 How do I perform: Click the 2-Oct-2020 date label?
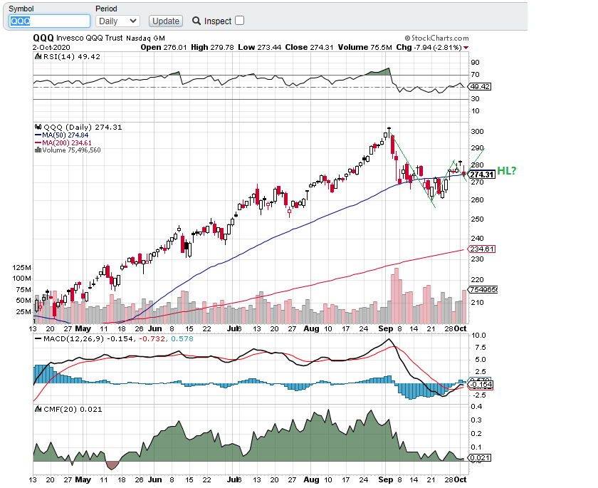(51, 47)
